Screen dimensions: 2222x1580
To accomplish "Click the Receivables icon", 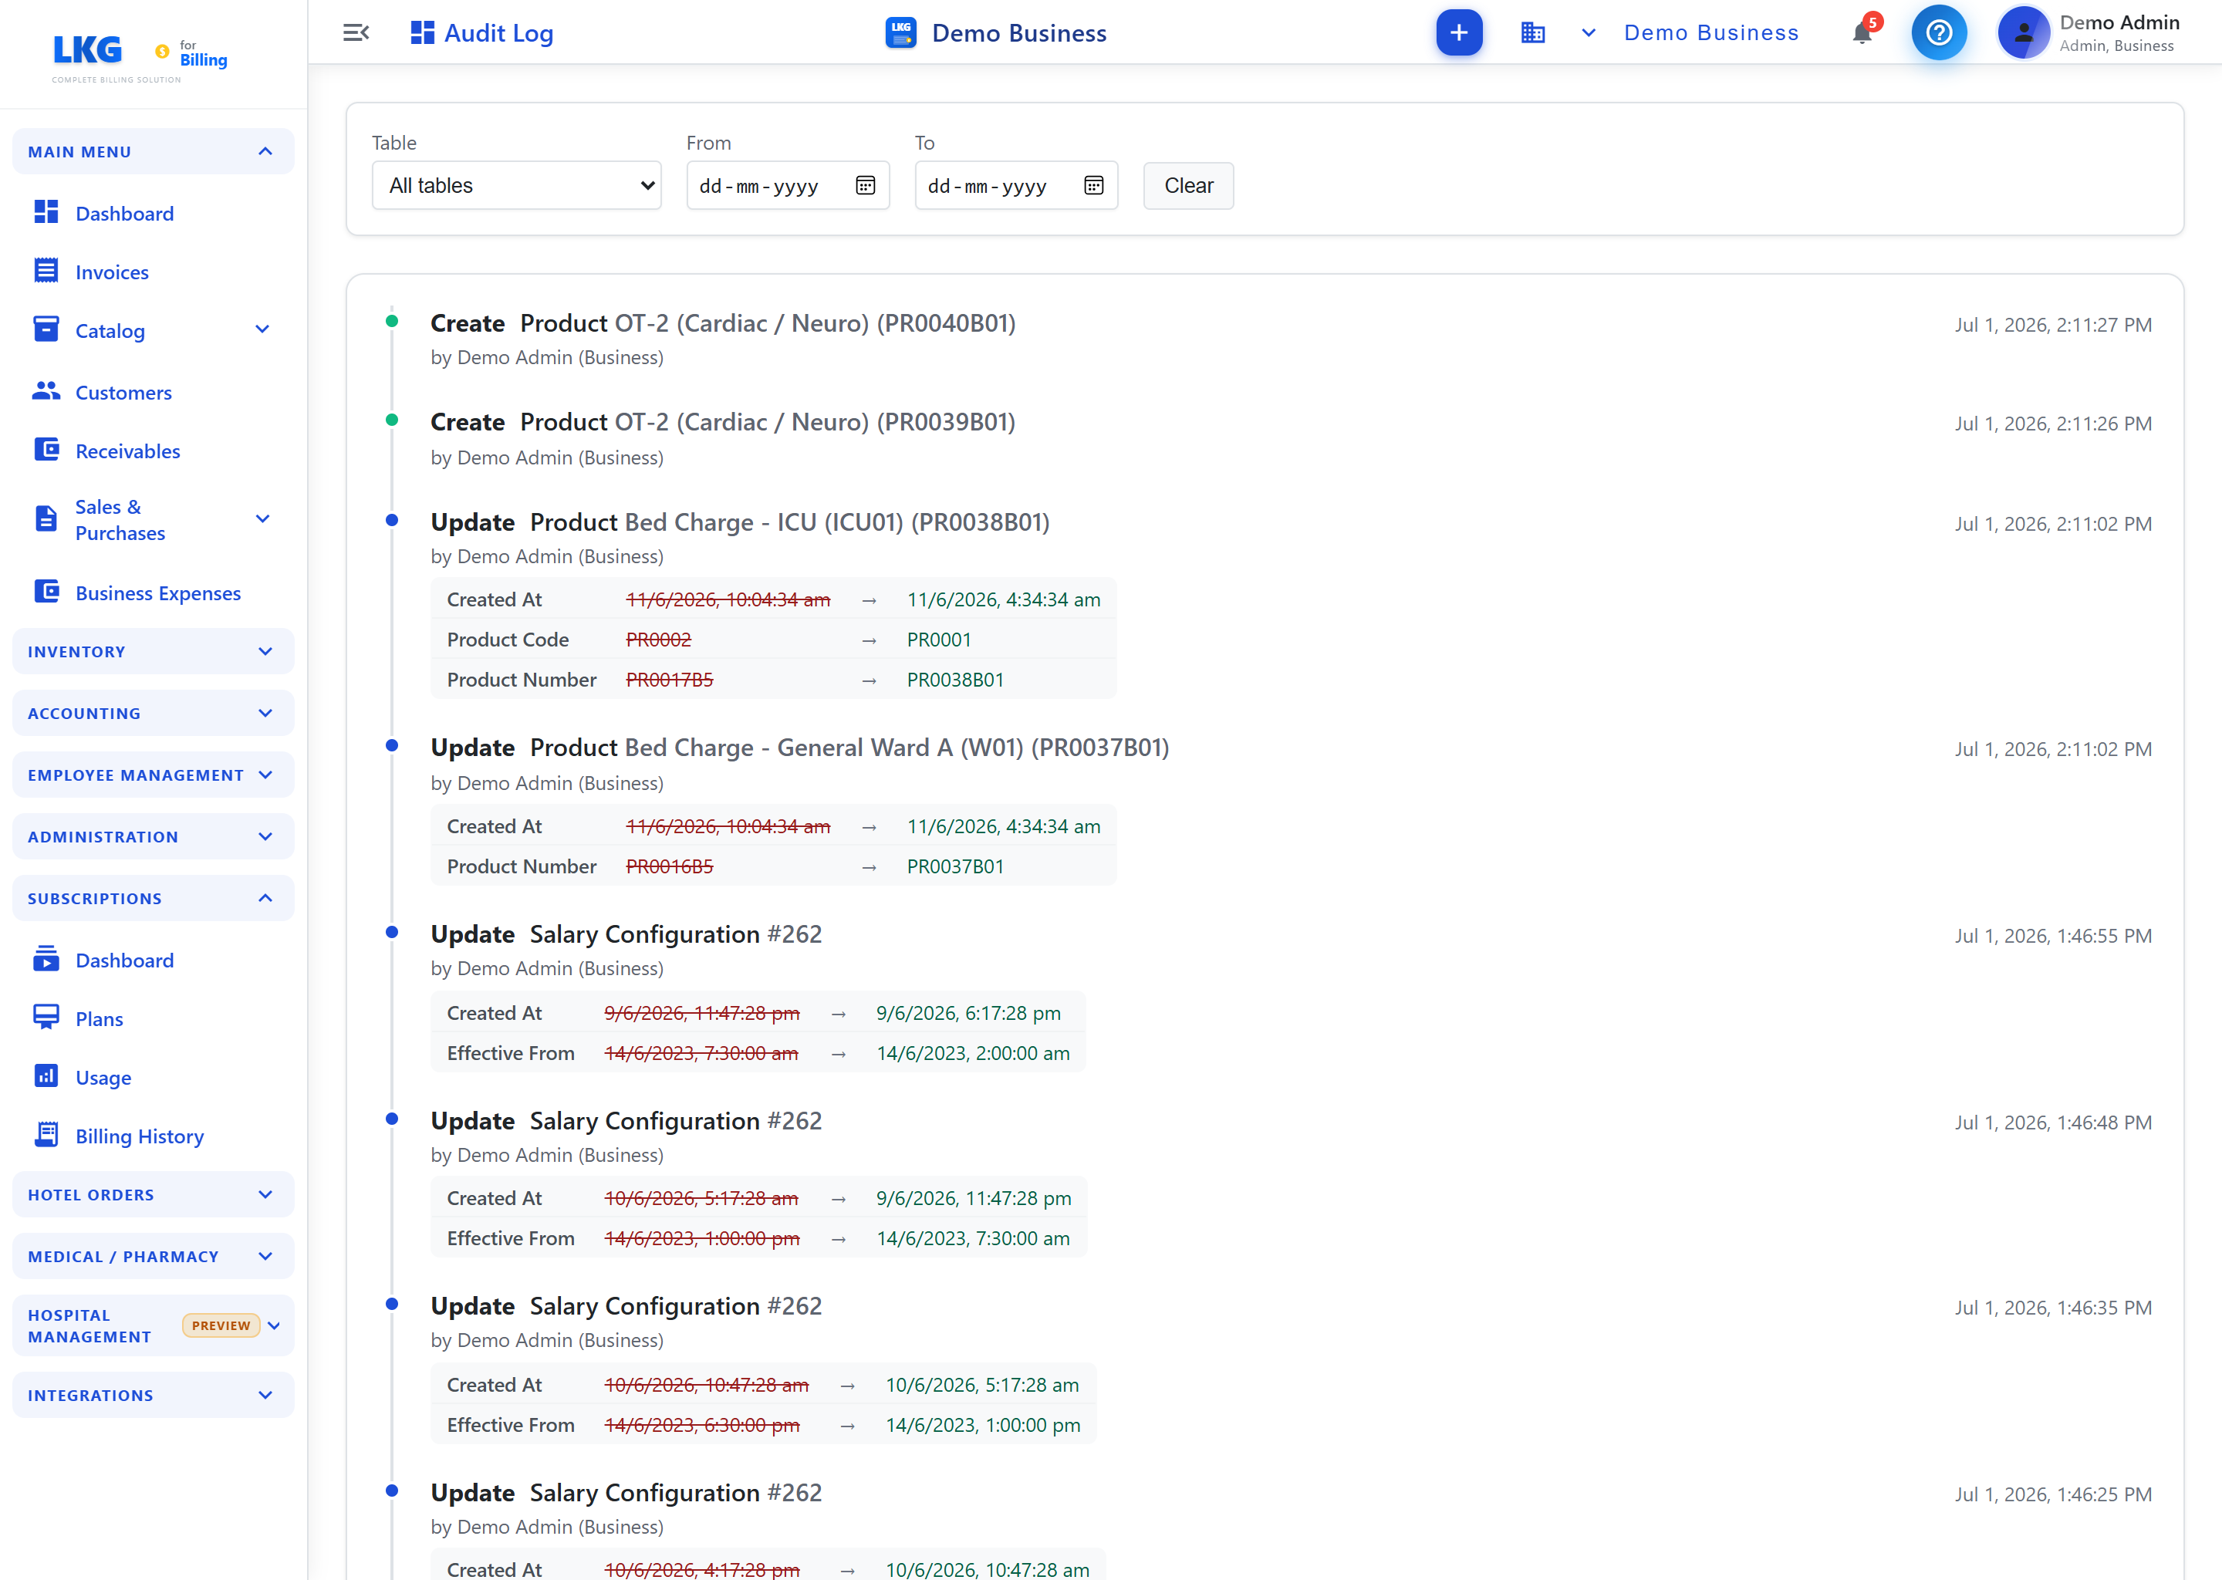I will click(46, 450).
